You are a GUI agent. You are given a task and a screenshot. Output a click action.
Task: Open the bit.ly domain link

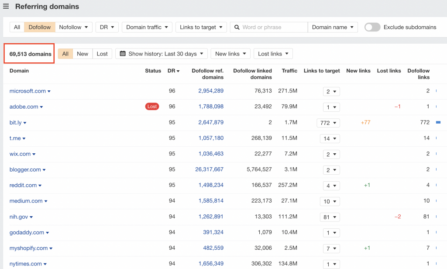pyautogui.click(x=15, y=122)
